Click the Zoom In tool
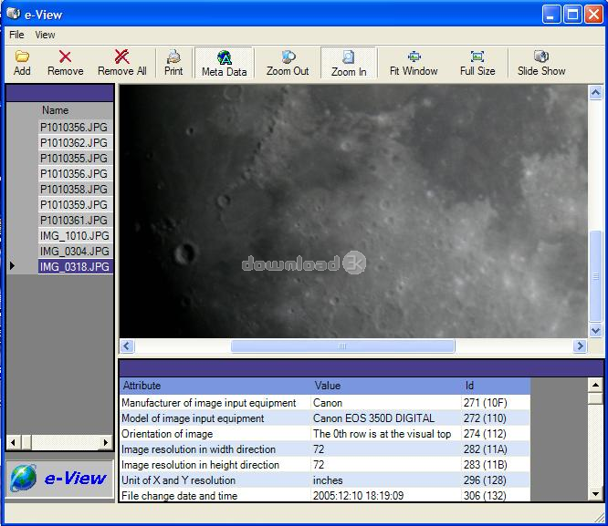Viewport: 608px width, 526px height. click(349, 63)
